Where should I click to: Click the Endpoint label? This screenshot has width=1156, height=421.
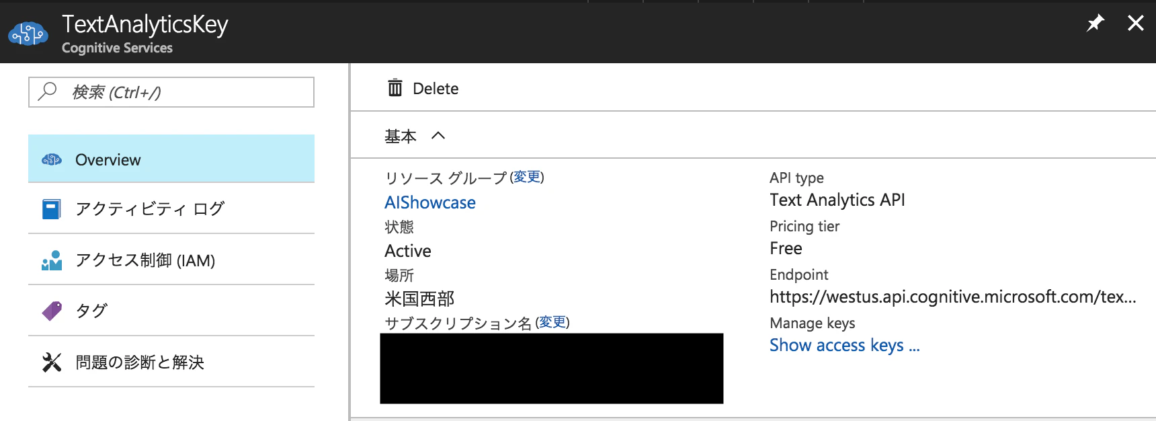point(799,275)
